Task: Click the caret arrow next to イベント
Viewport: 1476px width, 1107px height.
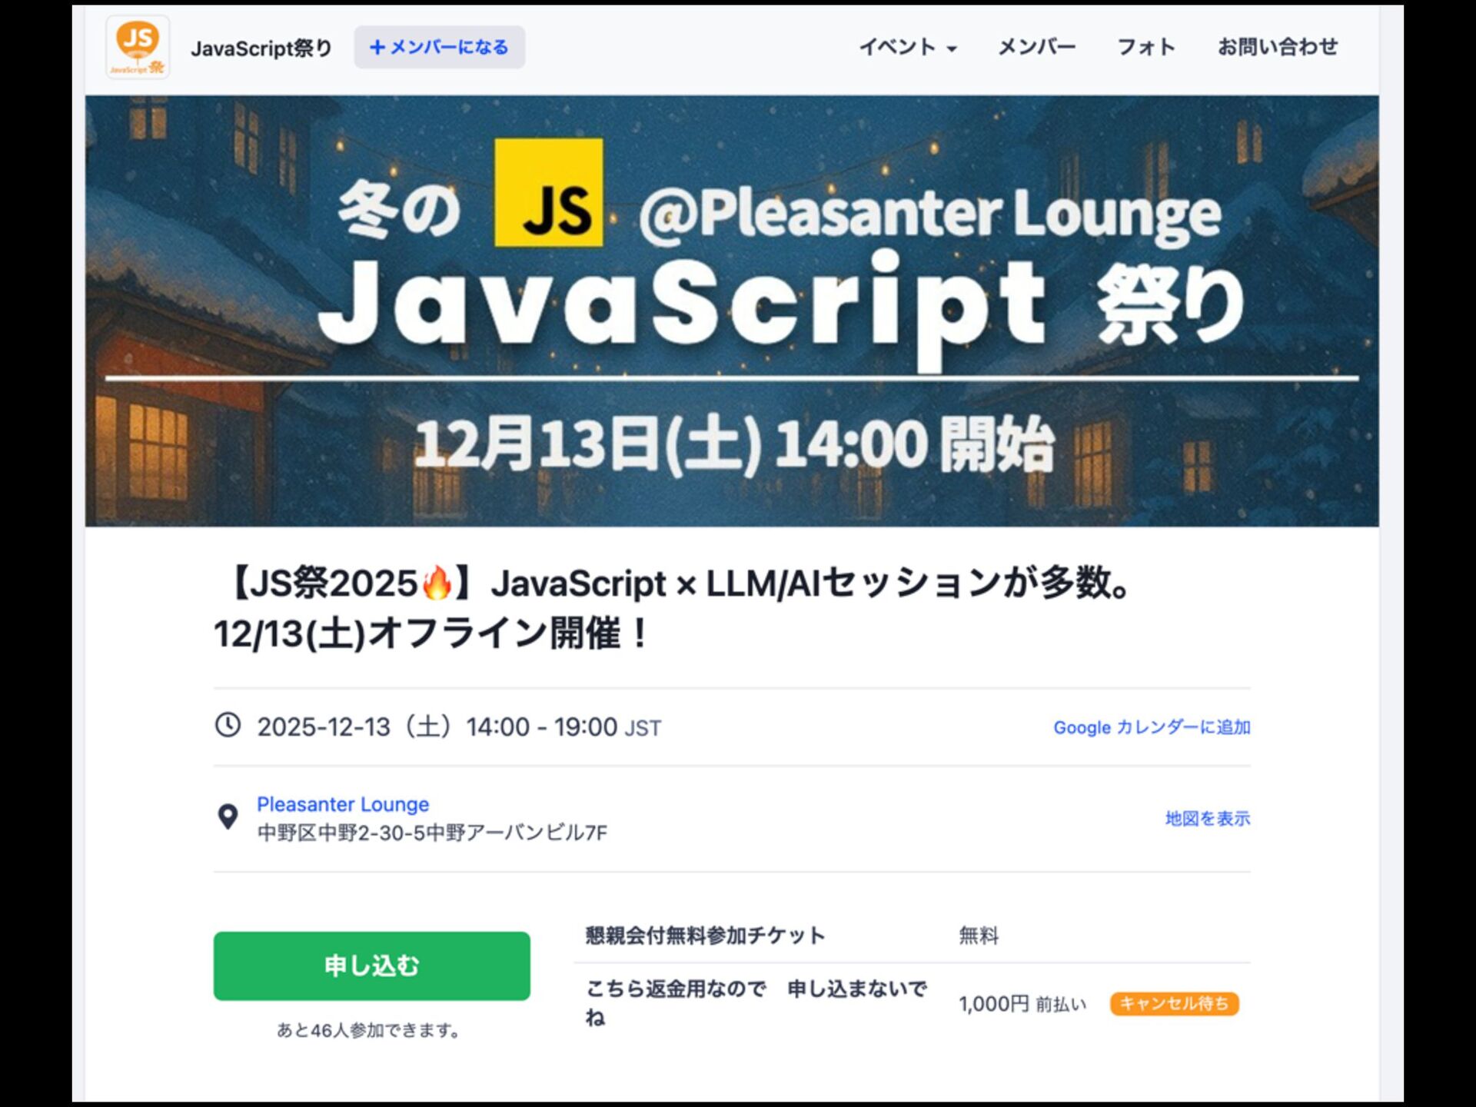Action: (x=952, y=49)
